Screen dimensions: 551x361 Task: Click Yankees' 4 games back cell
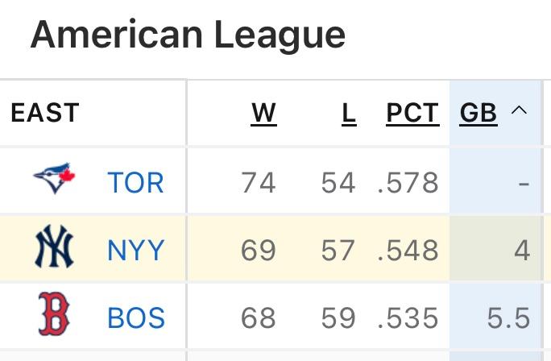point(522,251)
